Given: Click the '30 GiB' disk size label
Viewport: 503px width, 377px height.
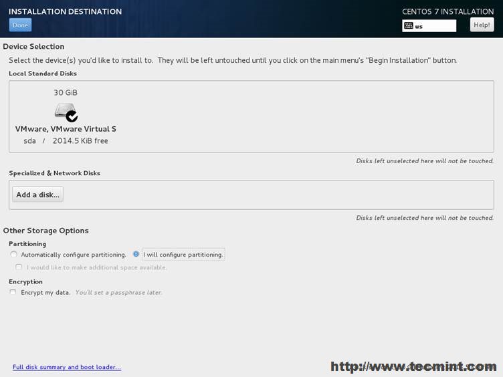Looking at the screenshot, I should click(x=66, y=93).
